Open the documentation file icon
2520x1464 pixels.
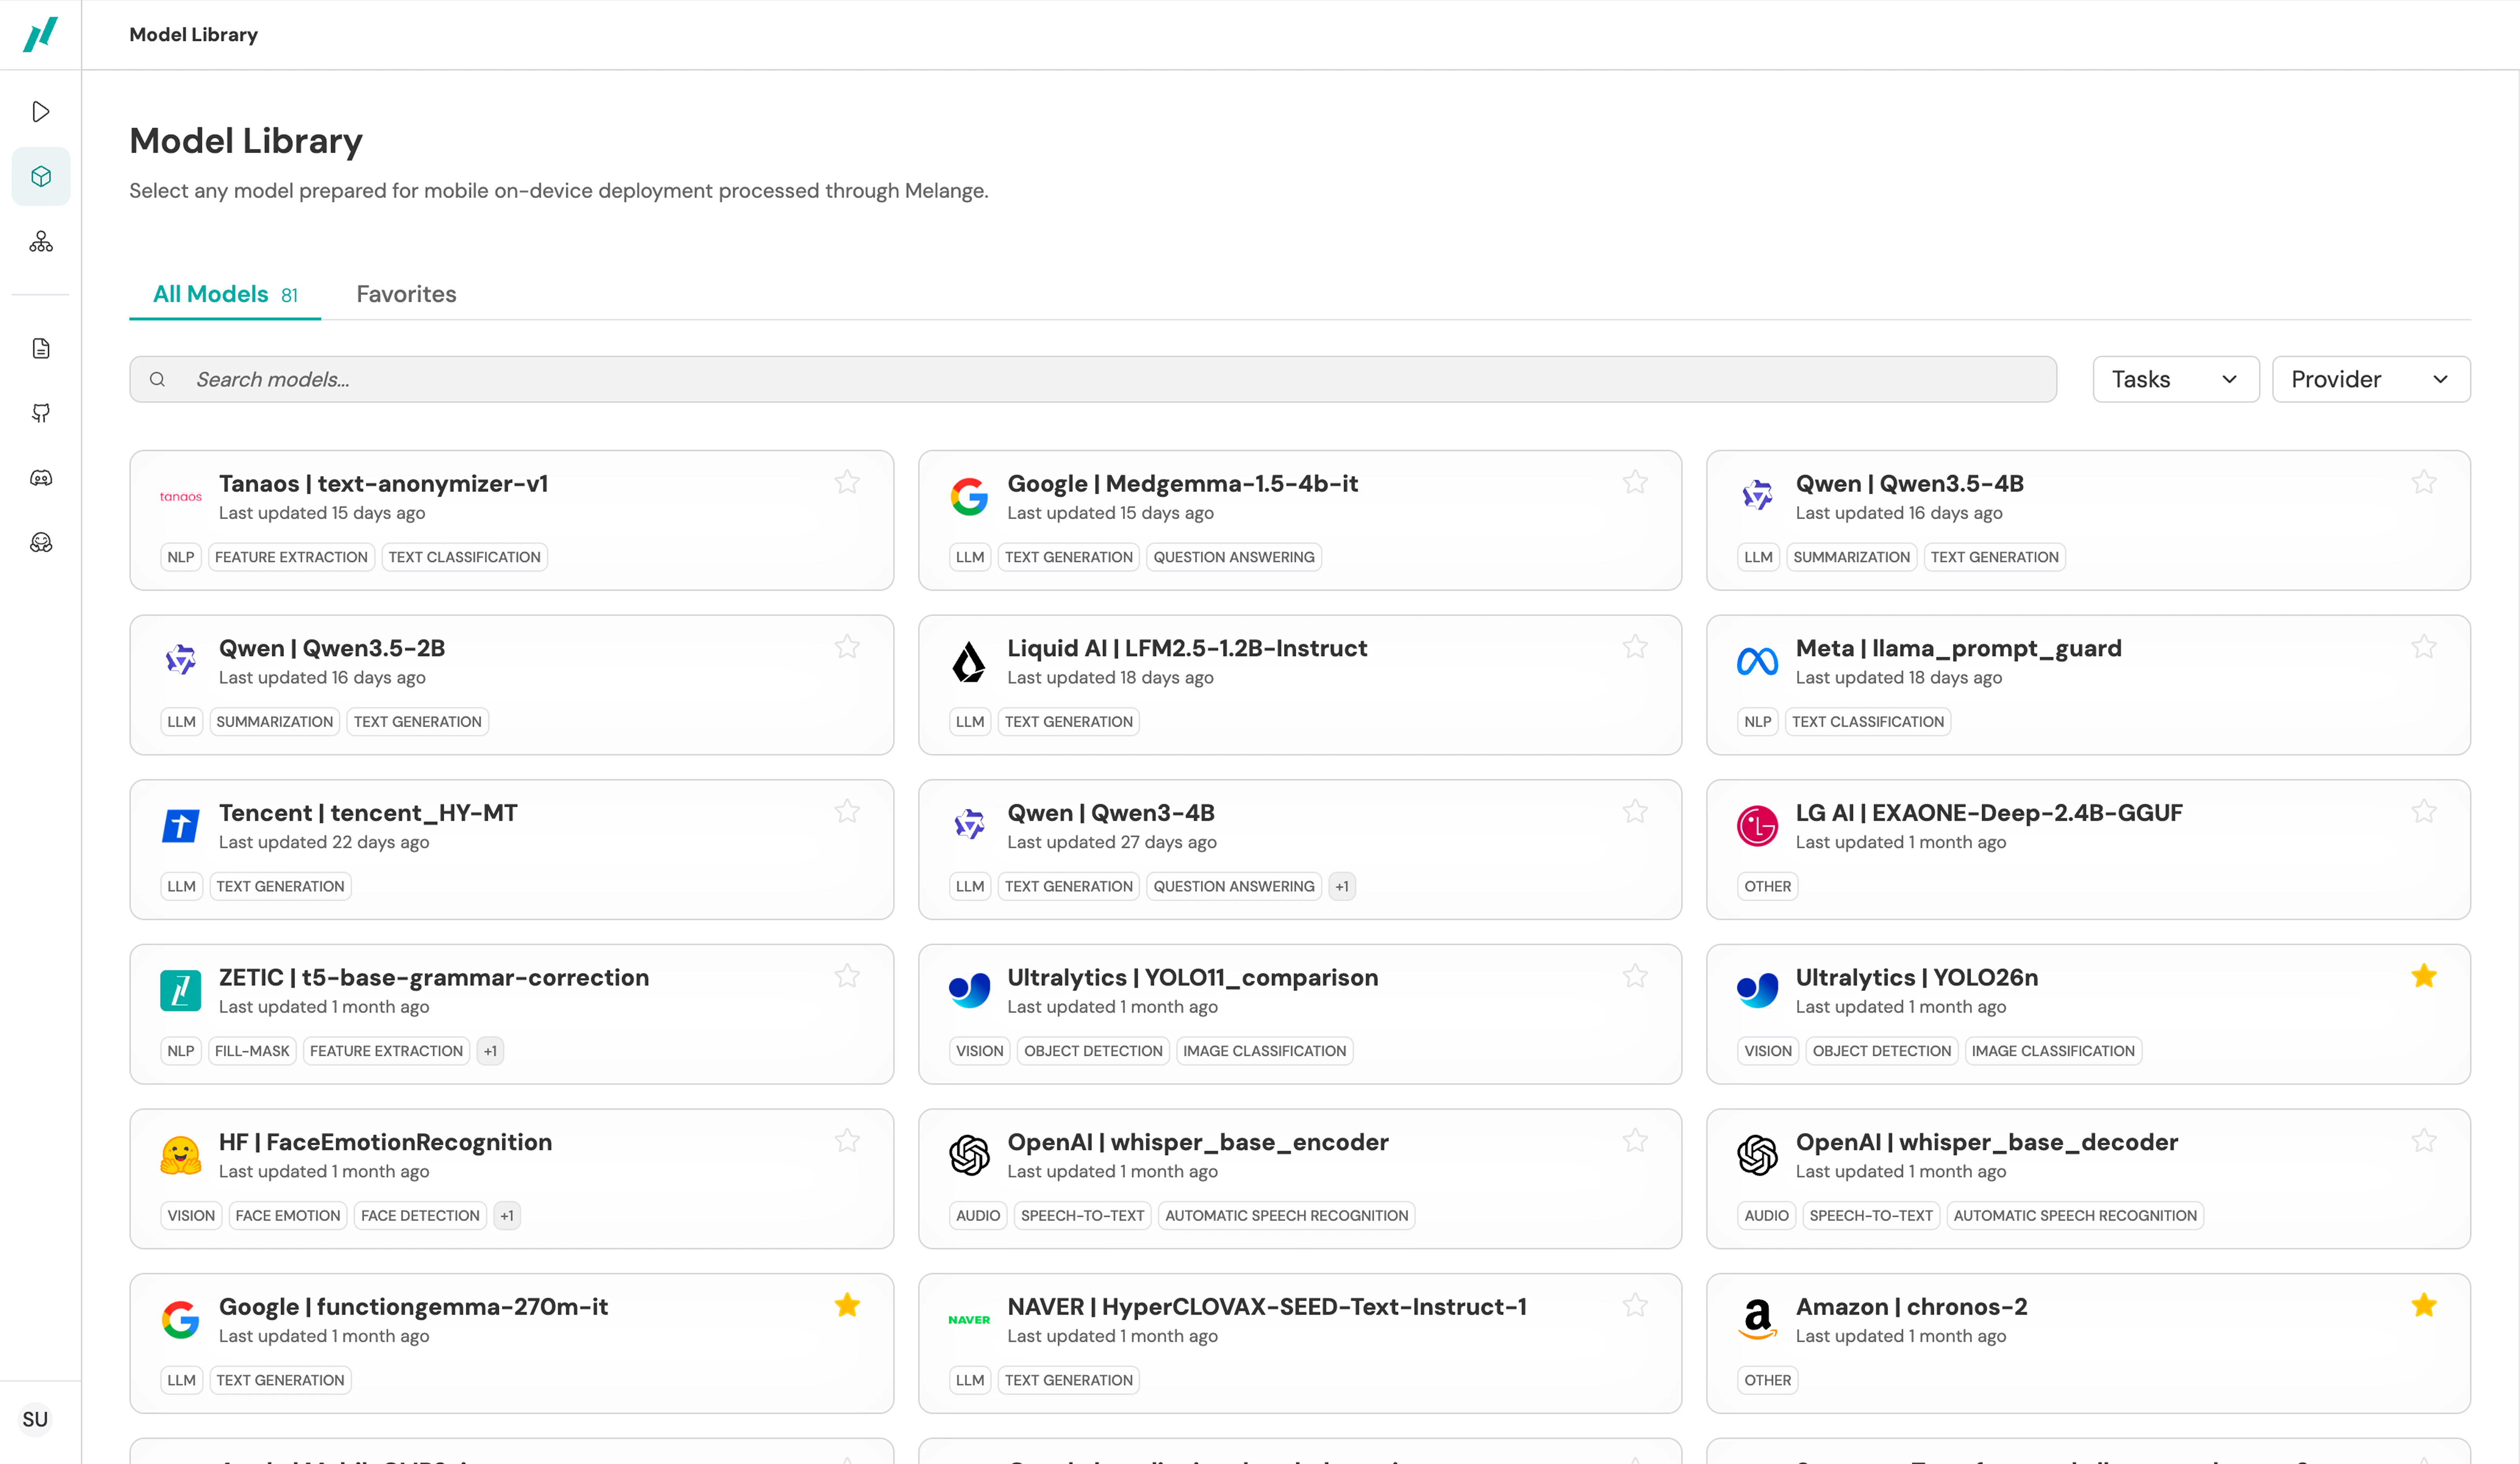tap(41, 348)
